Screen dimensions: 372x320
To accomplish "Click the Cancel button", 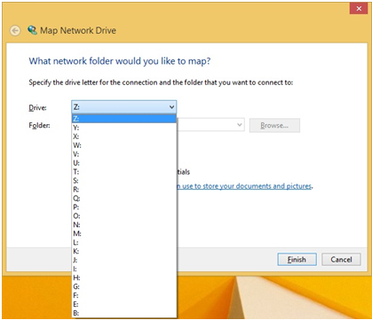I will click(341, 260).
